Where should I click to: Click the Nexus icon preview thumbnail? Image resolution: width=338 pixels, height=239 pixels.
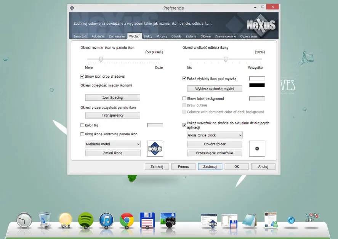point(155,149)
